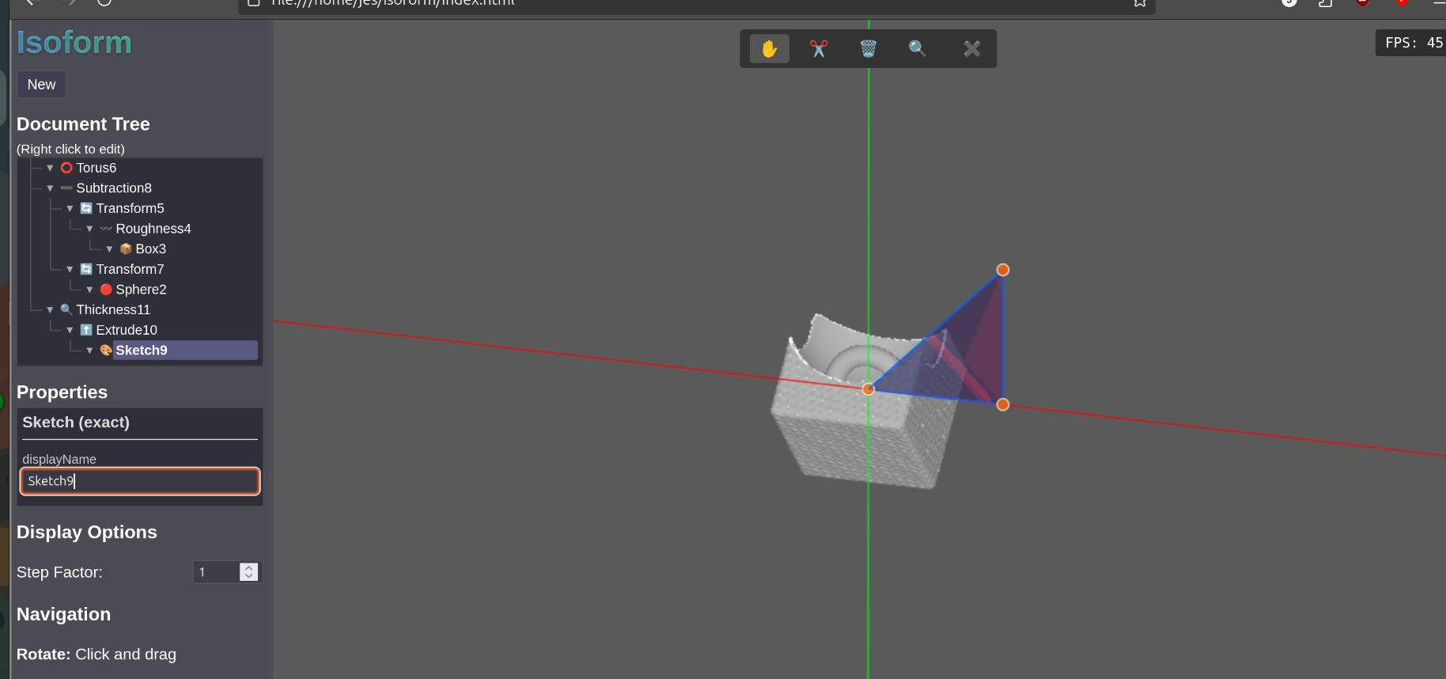The image size is (1446, 679).
Task: Collapse the Subtraction8 node arrow
Action: (50, 188)
